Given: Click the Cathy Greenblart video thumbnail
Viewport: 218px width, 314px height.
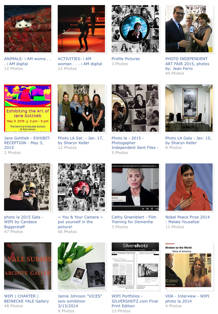Looking at the screenshot, I should point(135,187).
